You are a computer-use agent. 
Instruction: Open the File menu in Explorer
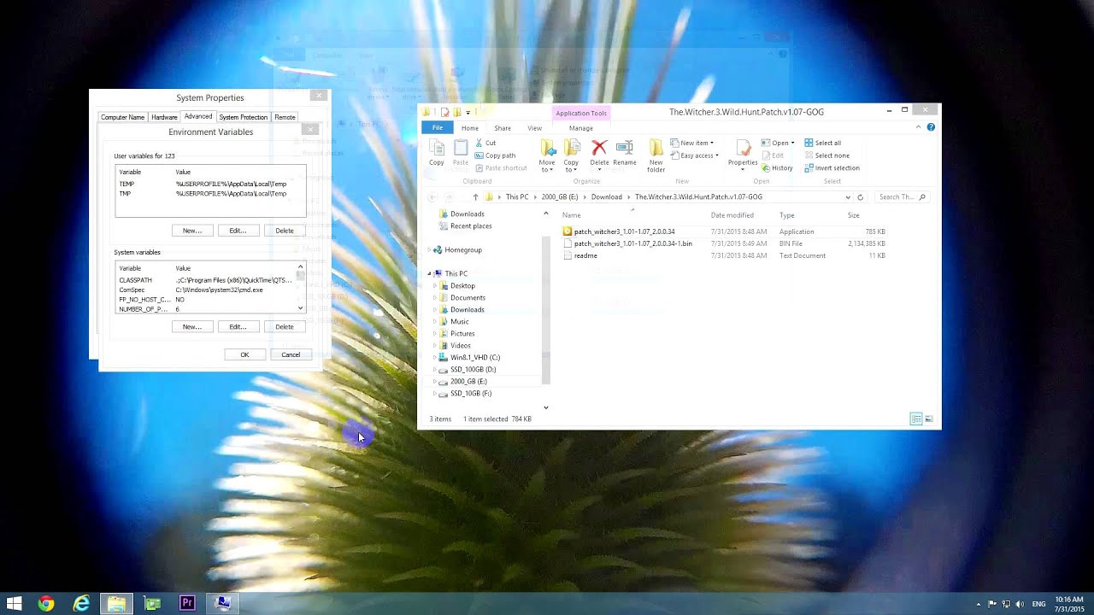437,128
